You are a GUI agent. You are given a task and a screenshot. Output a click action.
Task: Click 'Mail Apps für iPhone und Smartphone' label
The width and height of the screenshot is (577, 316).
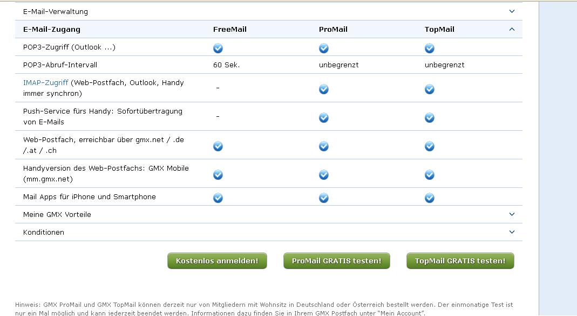point(90,197)
